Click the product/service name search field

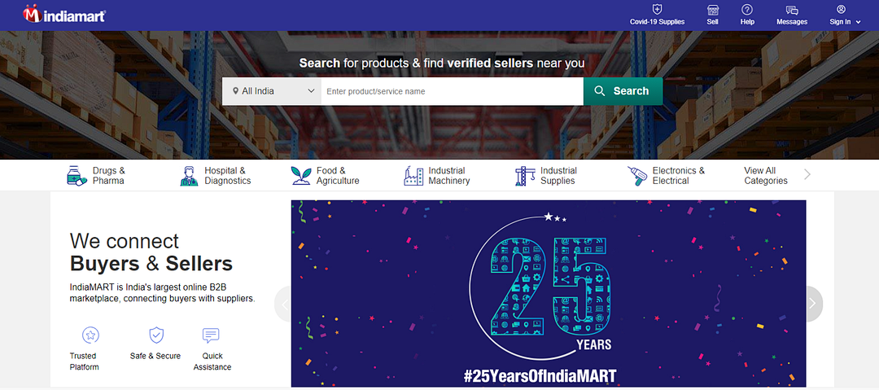tap(452, 91)
